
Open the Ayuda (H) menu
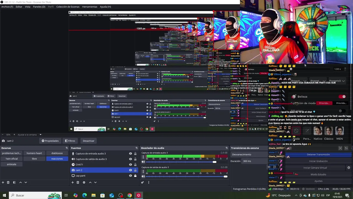tap(105, 7)
